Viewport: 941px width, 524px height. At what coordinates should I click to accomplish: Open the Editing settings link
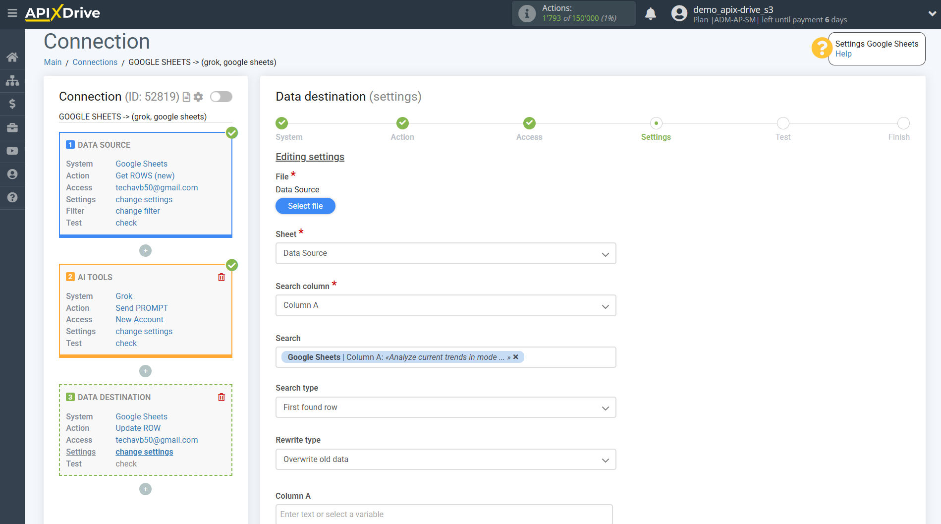tap(310, 157)
